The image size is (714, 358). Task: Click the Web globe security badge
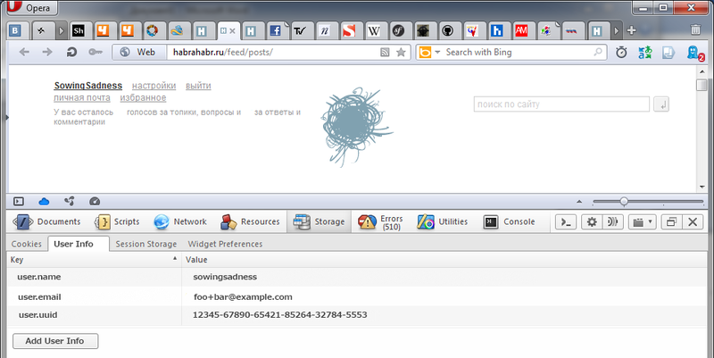pos(139,52)
